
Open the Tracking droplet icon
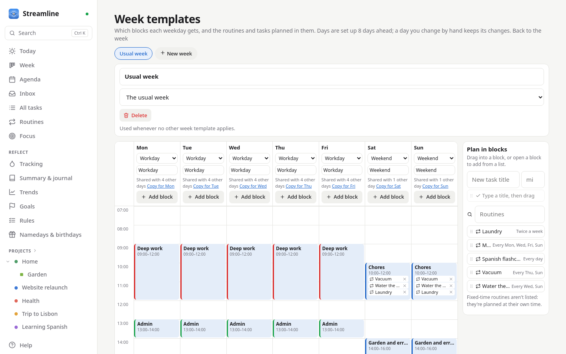coord(12,164)
